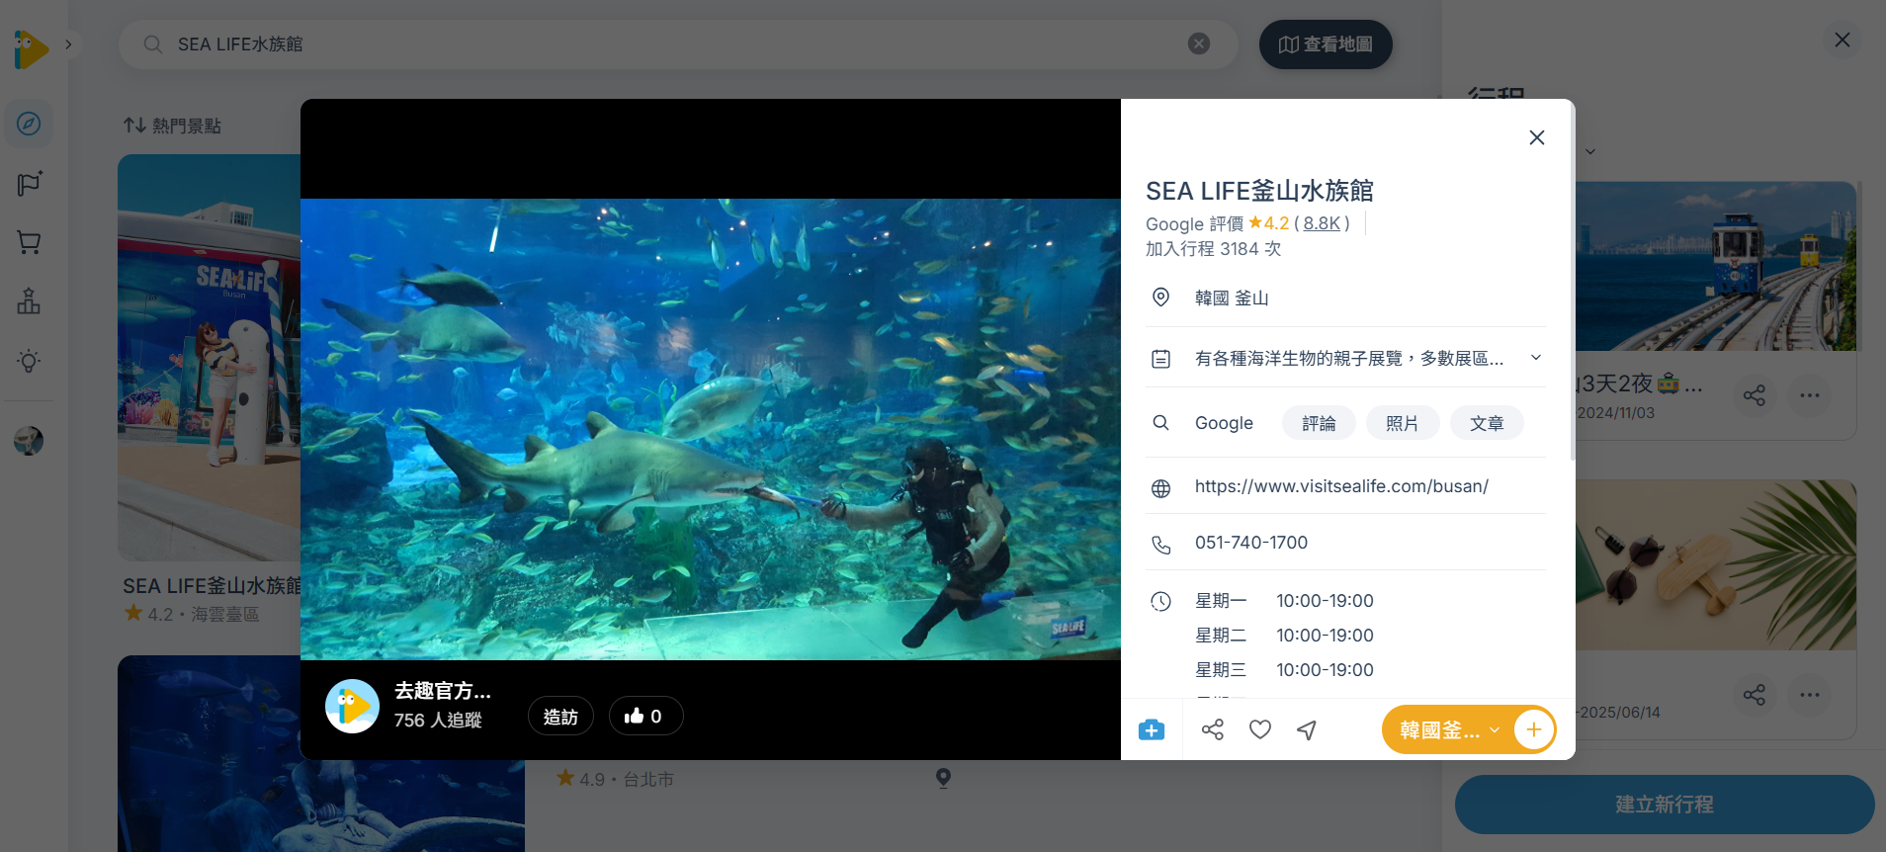Click the location pin icon beside 韓國 釜山
Screen dimensions: 1886x852
1161,298
